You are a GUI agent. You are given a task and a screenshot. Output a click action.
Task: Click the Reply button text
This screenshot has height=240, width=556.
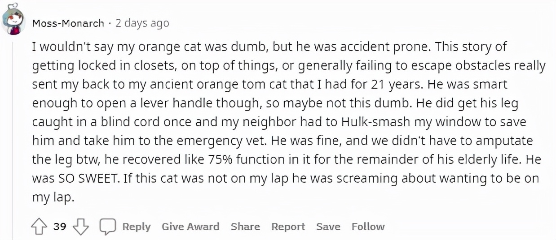(136, 227)
